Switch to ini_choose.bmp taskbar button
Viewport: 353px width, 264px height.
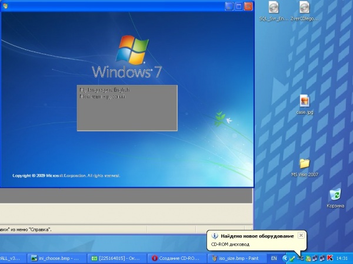pos(57,258)
